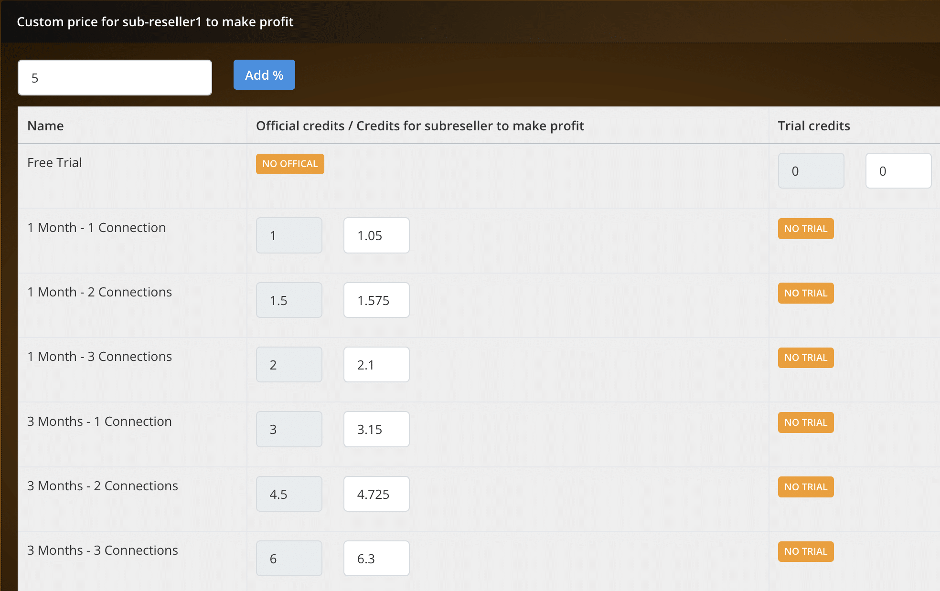The height and width of the screenshot is (591, 940).
Task: Click the 4.5 official credits field
Action: pos(289,494)
